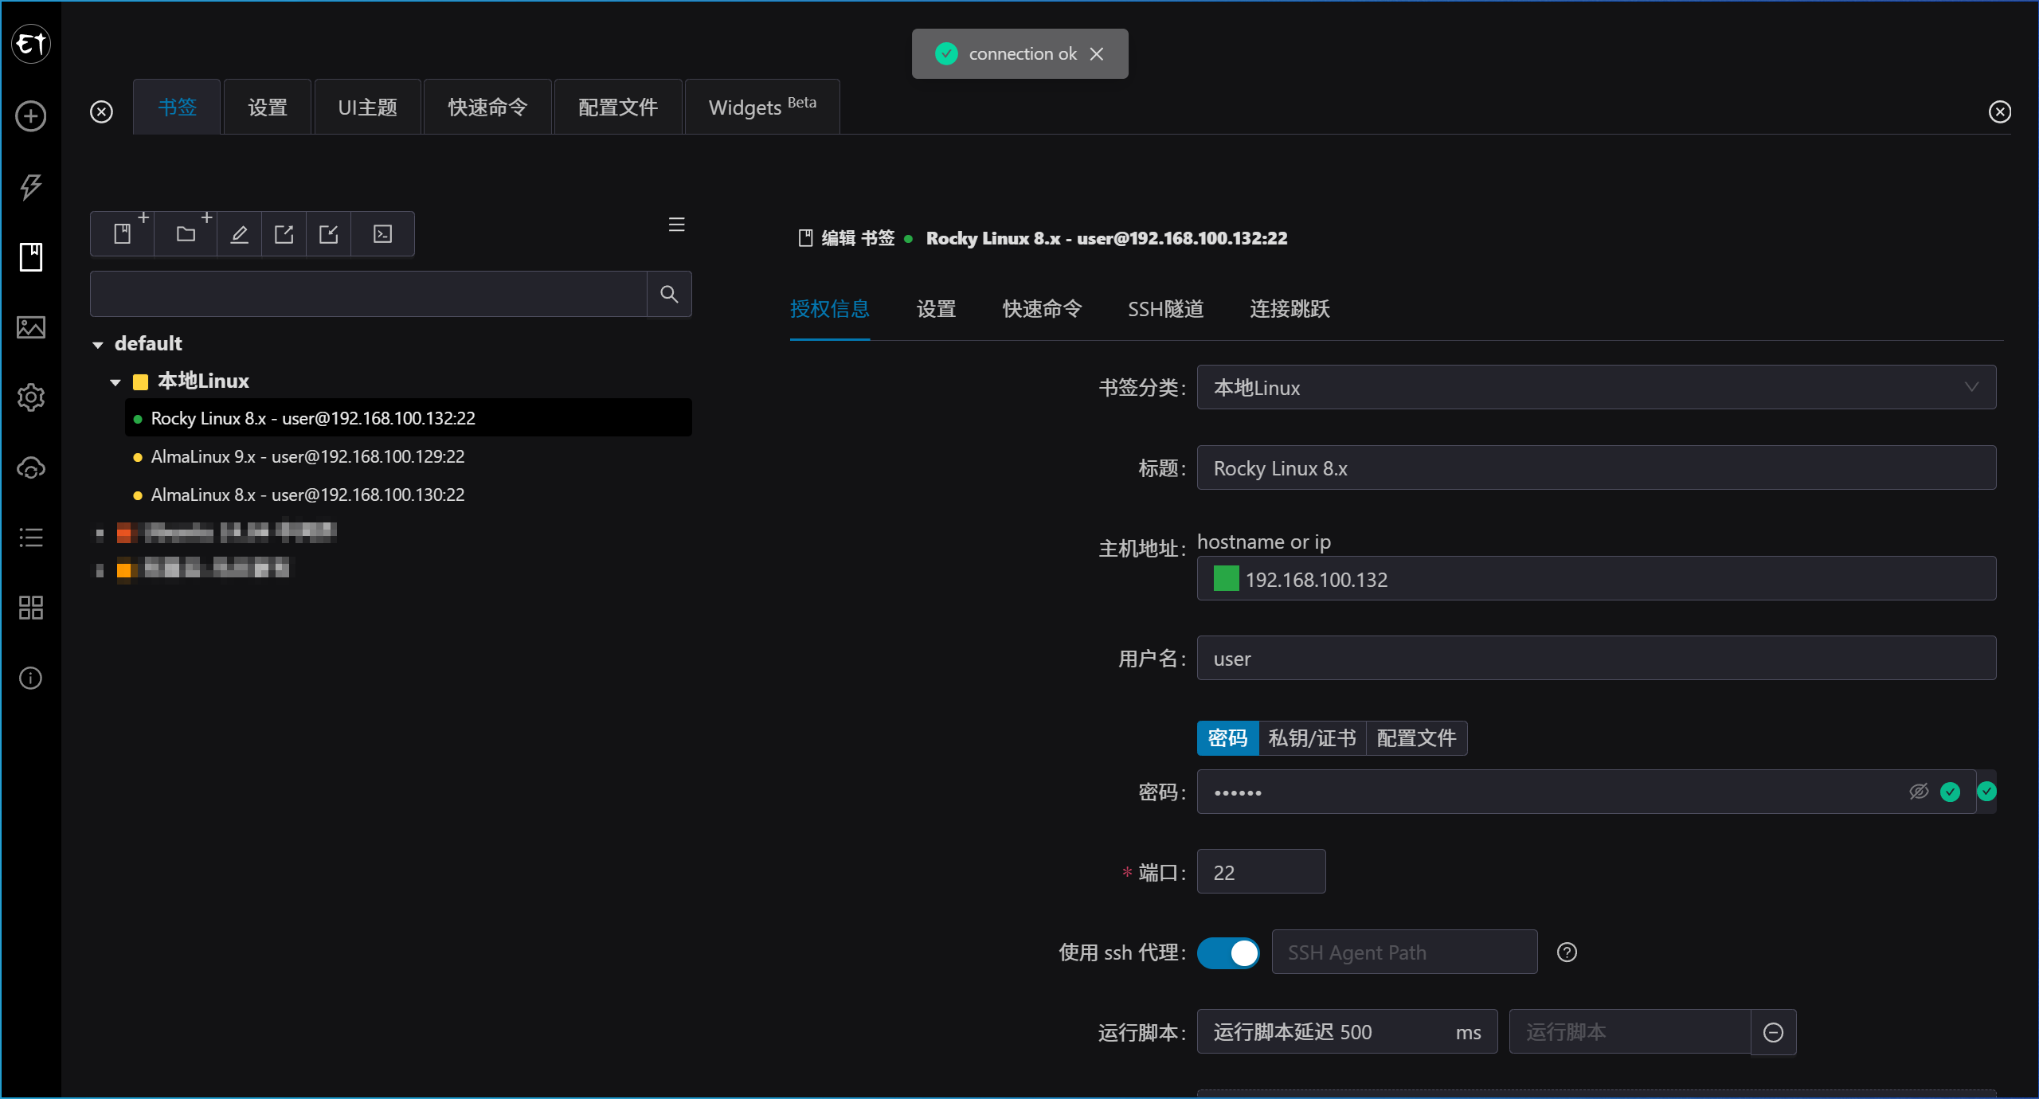Open the widgets grid icon in sidebar
The width and height of the screenshot is (2039, 1099).
click(x=31, y=608)
